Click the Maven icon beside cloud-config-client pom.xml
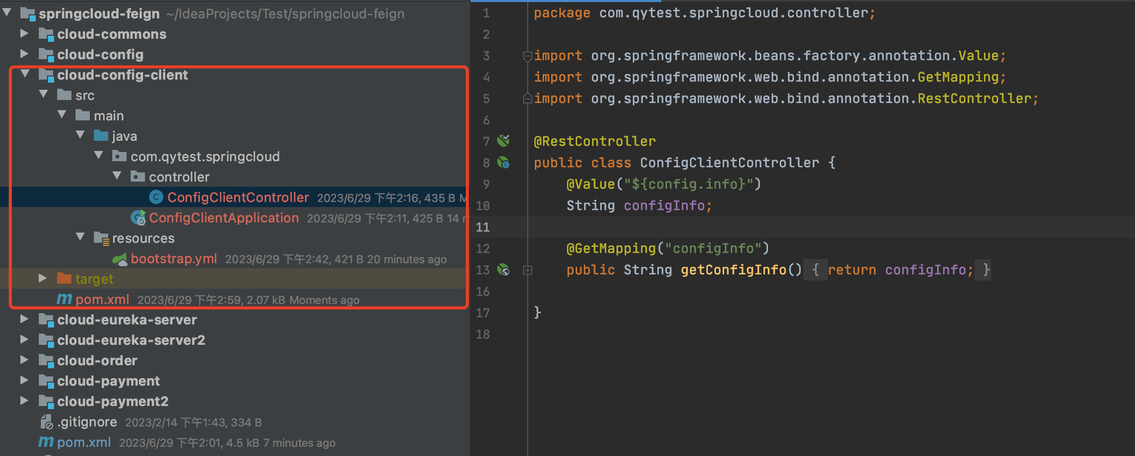This screenshot has width=1135, height=456. (x=64, y=299)
